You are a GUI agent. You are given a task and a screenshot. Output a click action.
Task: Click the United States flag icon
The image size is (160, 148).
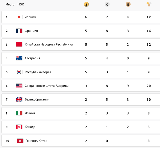pyautogui.click(x=19, y=86)
